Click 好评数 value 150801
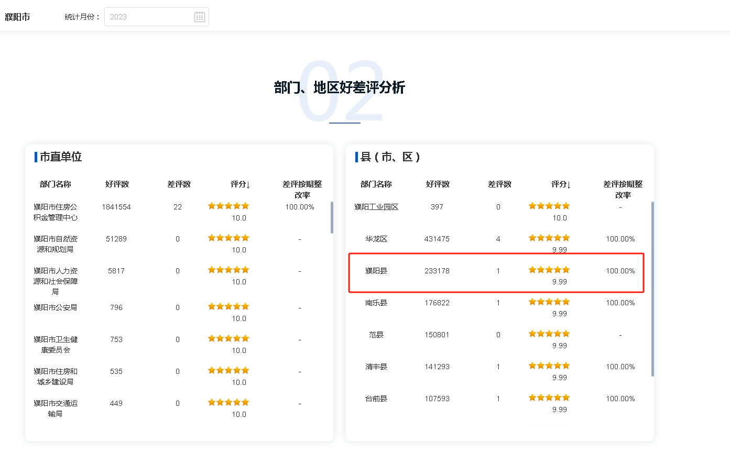This screenshot has height=464, width=730. point(437,335)
